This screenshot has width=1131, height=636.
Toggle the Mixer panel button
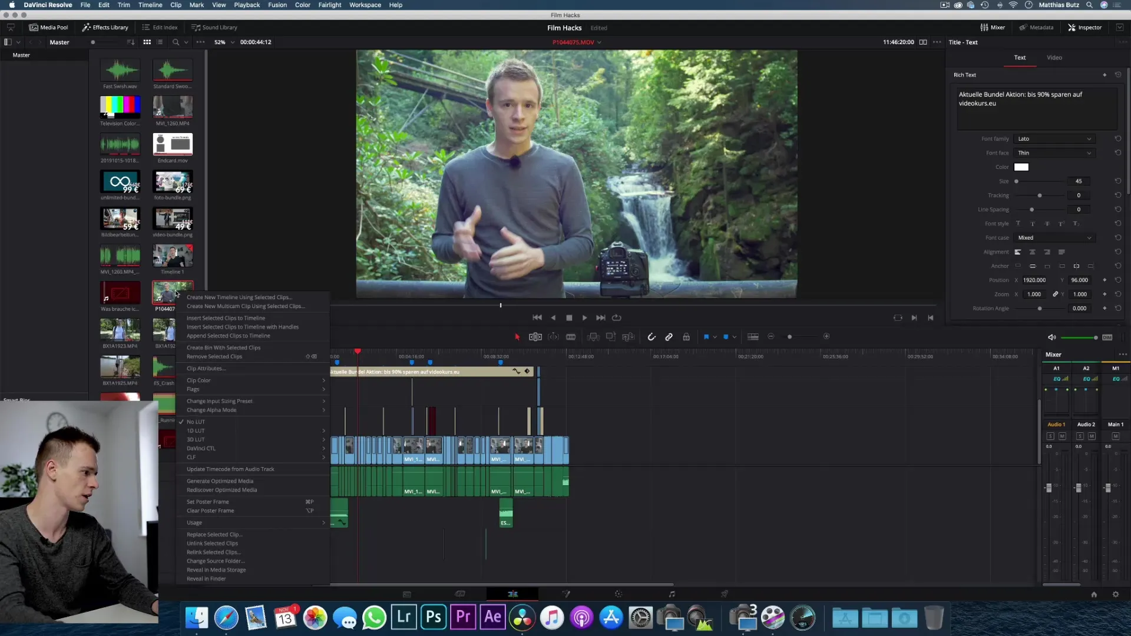[993, 28]
